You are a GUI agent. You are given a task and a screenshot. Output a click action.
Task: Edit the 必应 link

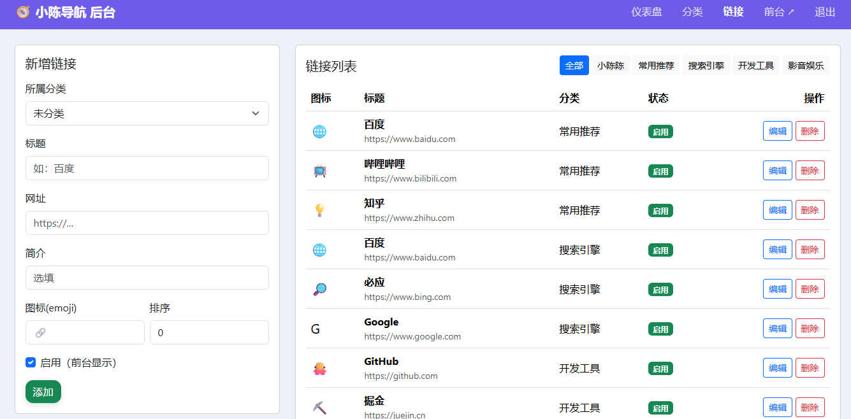point(778,289)
